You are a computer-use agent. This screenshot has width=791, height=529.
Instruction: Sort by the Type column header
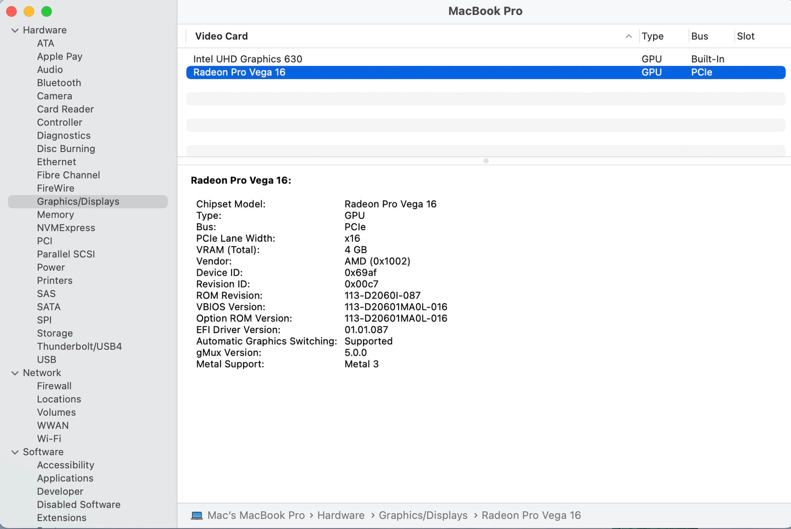[653, 36]
